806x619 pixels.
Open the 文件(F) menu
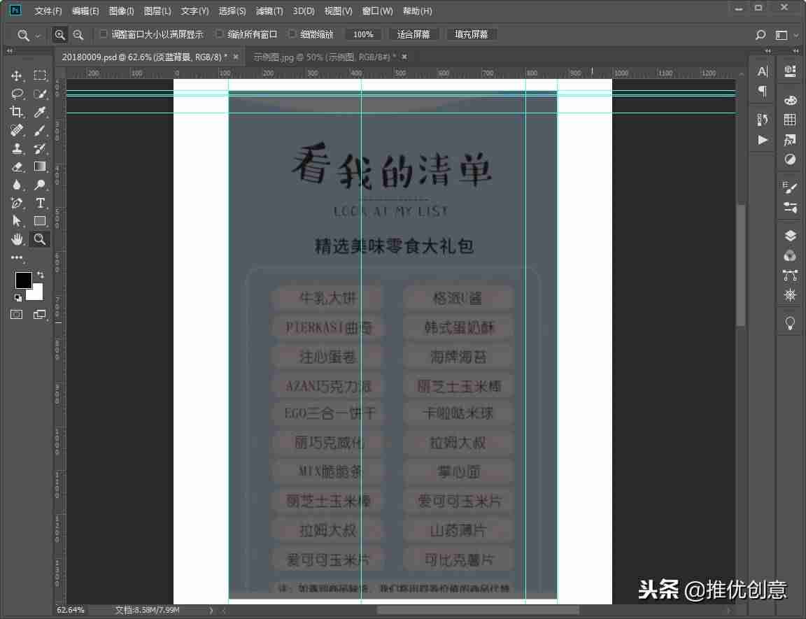coord(48,10)
